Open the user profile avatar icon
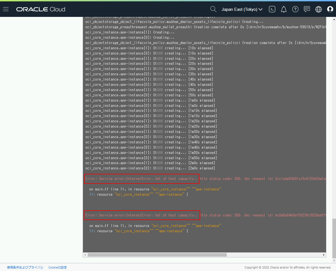The height and width of the screenshot is (271, 336). coord(330,9)
